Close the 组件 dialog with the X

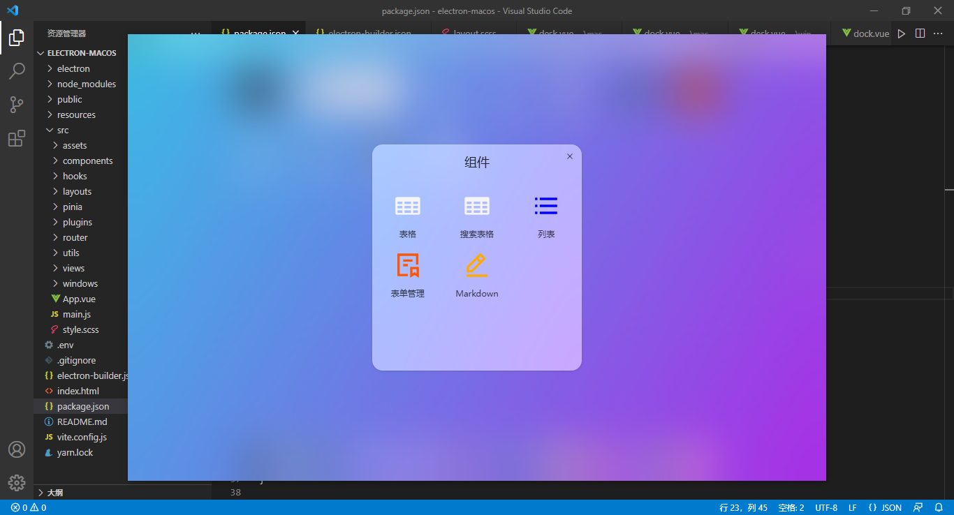coord(570,156)
